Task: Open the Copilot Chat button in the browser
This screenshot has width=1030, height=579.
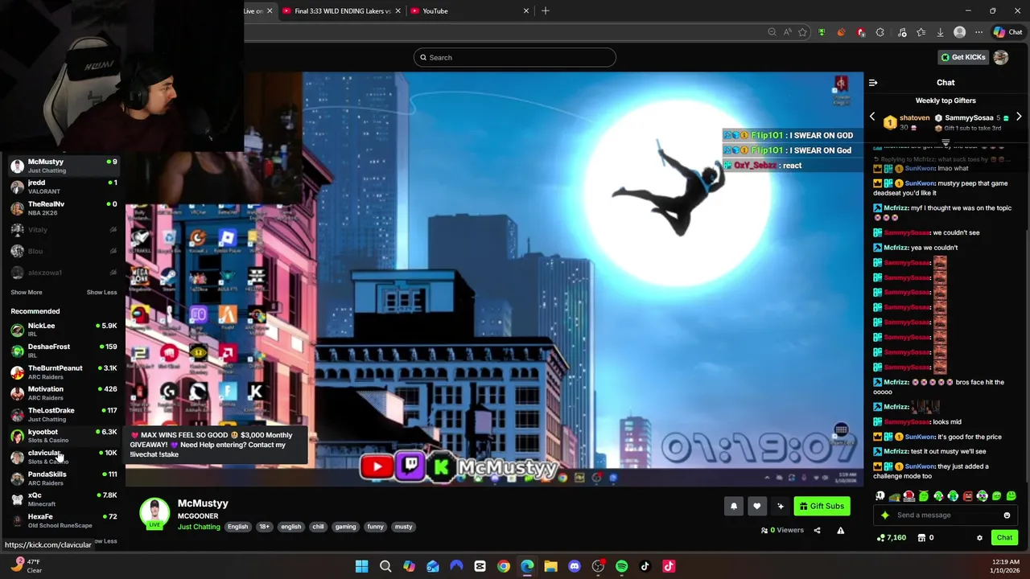Action: 1007,32
